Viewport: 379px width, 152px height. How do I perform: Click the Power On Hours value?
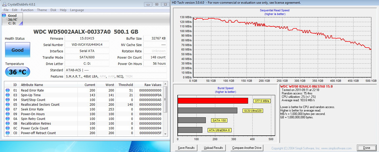tap(155, 64)
